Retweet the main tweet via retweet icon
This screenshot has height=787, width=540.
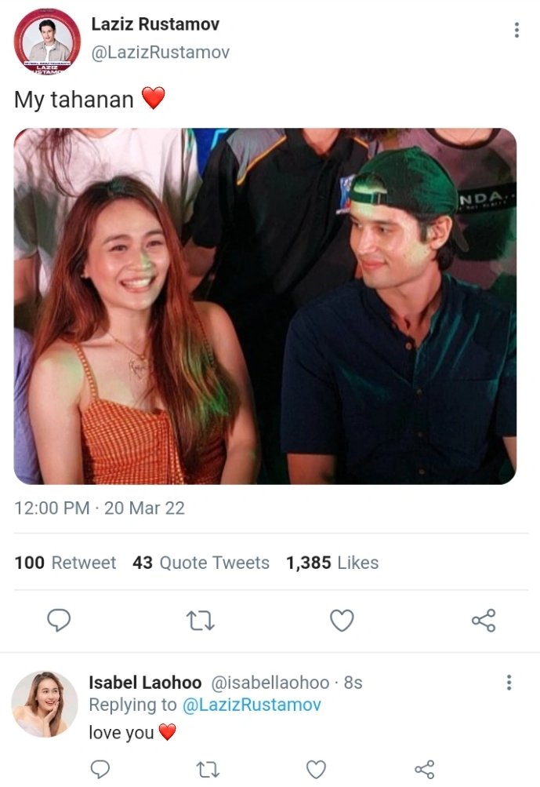pos(201,621)
